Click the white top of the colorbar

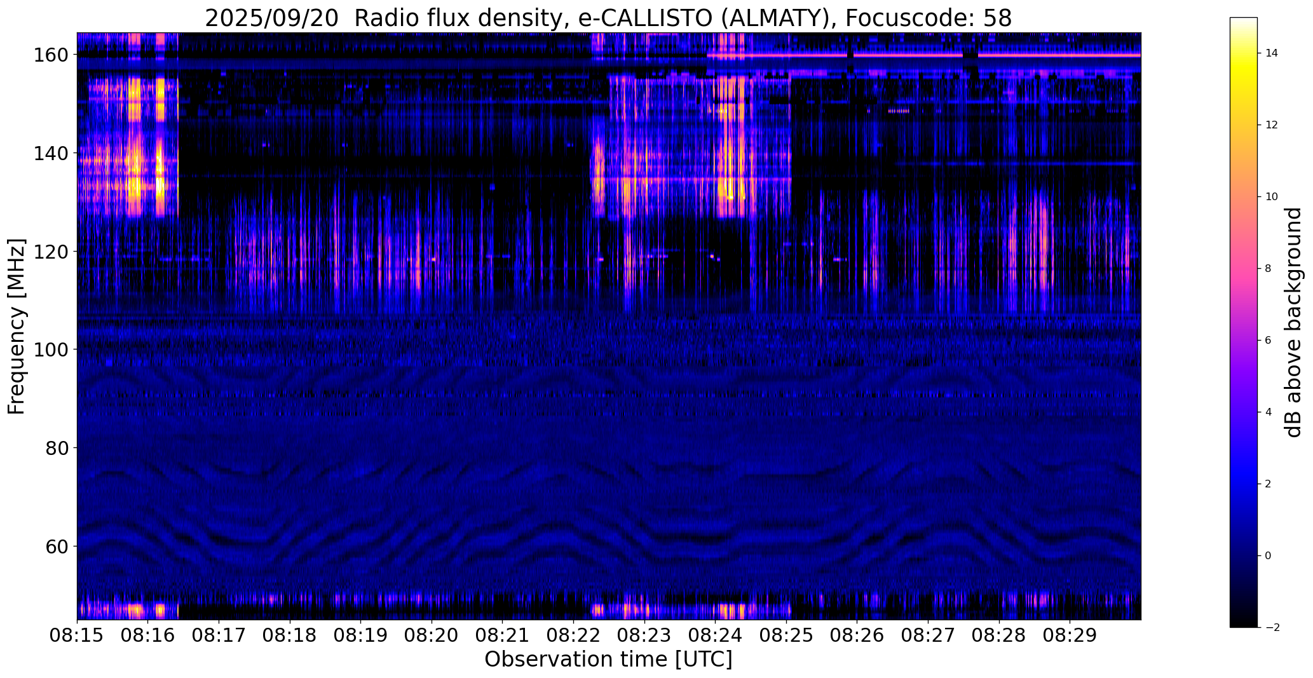[1244, 22]
